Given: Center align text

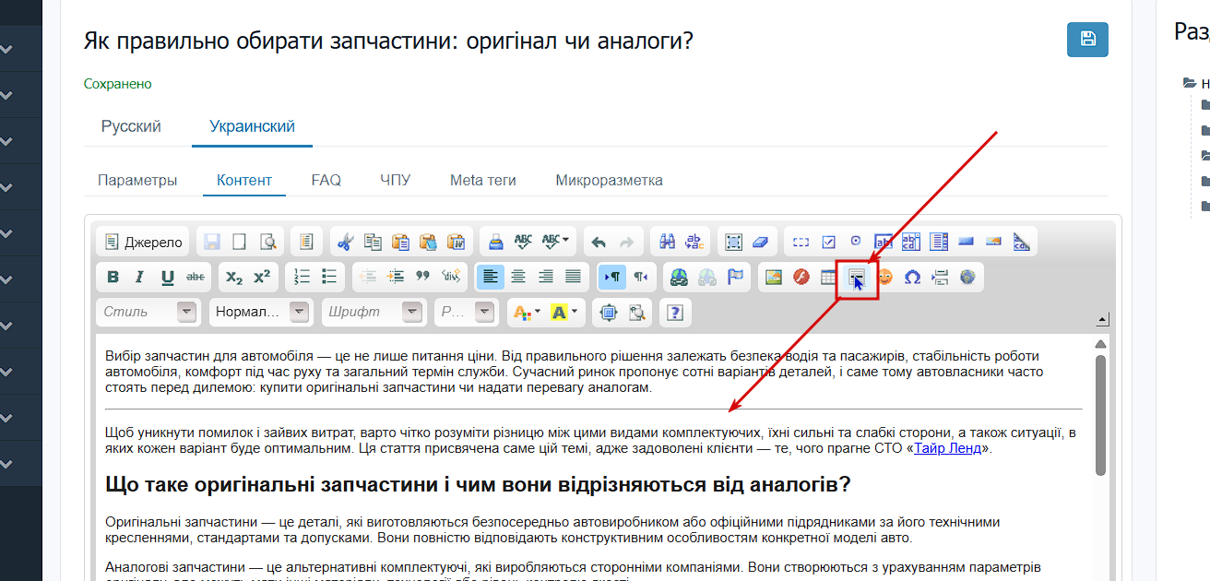Looking at the screenshot, I should pos(518,277).
